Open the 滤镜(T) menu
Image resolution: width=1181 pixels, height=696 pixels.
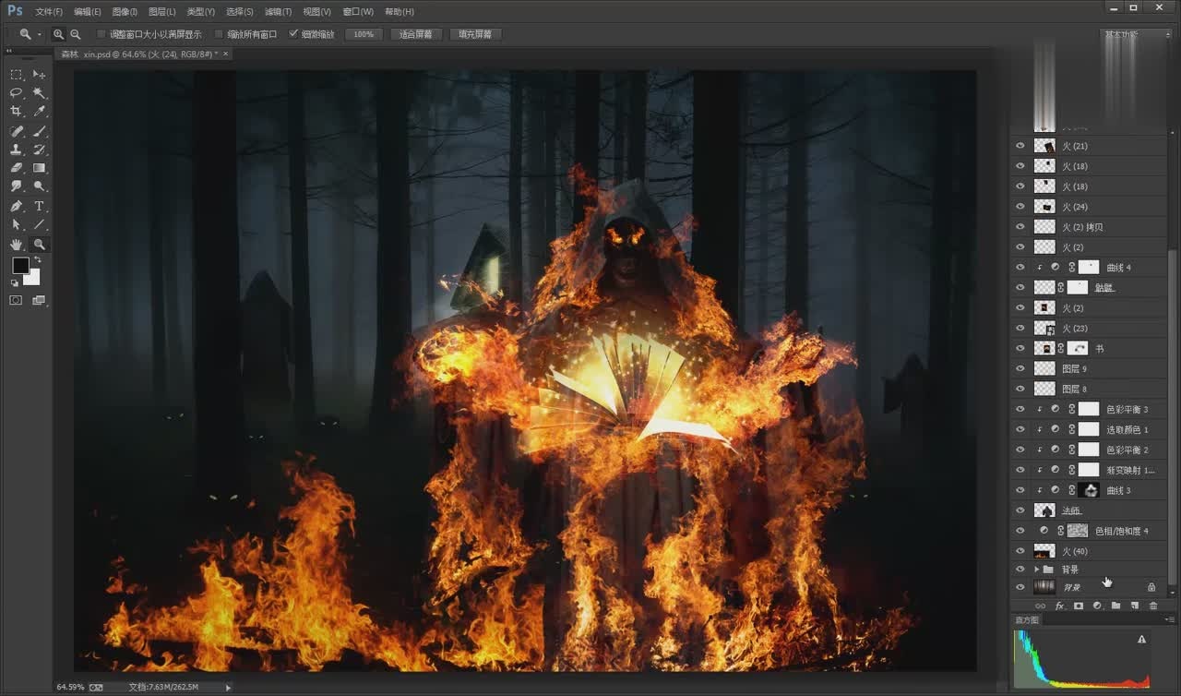(278, 12)
